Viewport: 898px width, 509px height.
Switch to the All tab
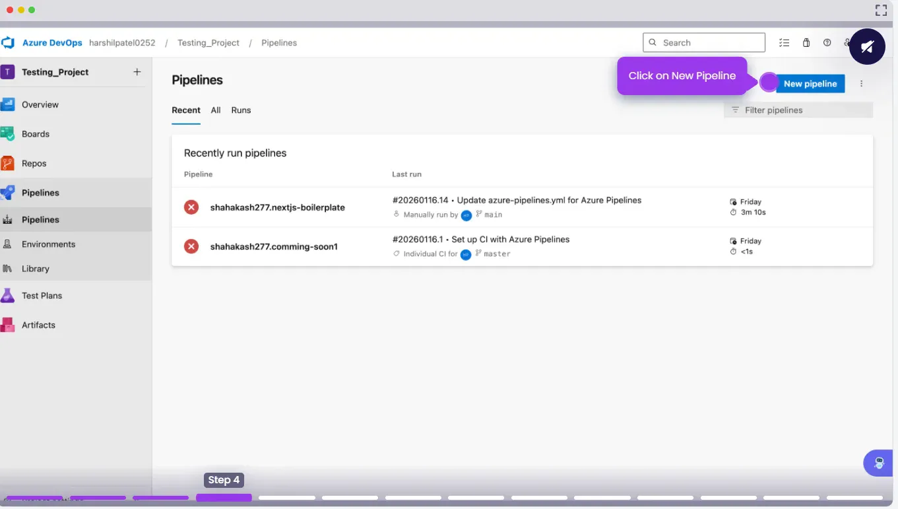pyautogui.click(x=216, y=110)
